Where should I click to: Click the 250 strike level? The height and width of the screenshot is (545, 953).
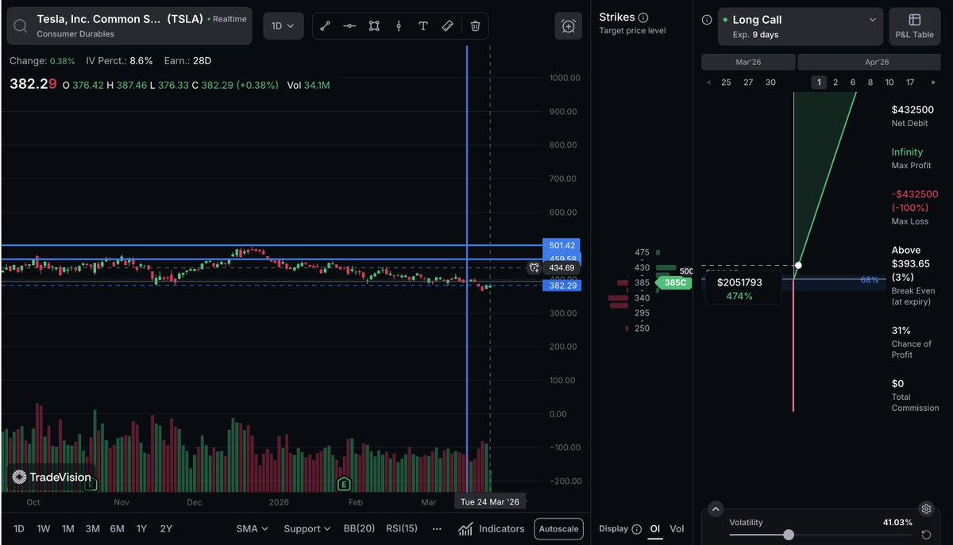coord(642,328)
